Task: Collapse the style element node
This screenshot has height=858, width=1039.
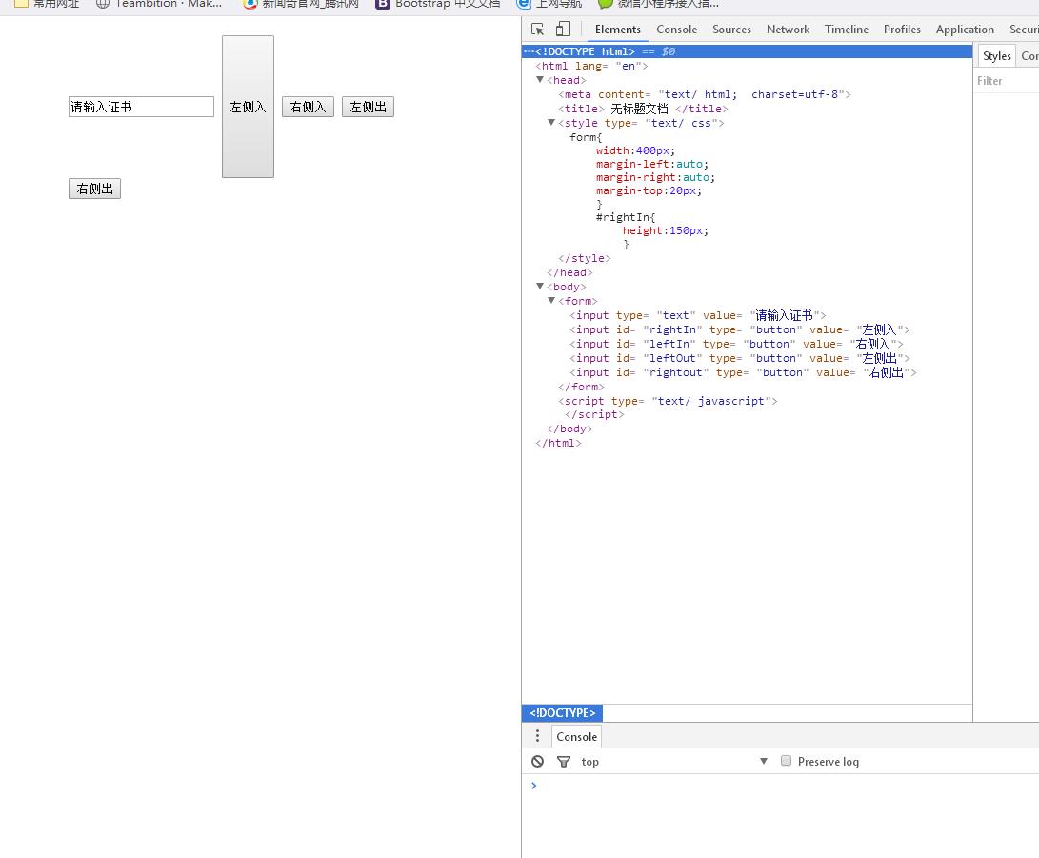Action: (x=551, y=123)
